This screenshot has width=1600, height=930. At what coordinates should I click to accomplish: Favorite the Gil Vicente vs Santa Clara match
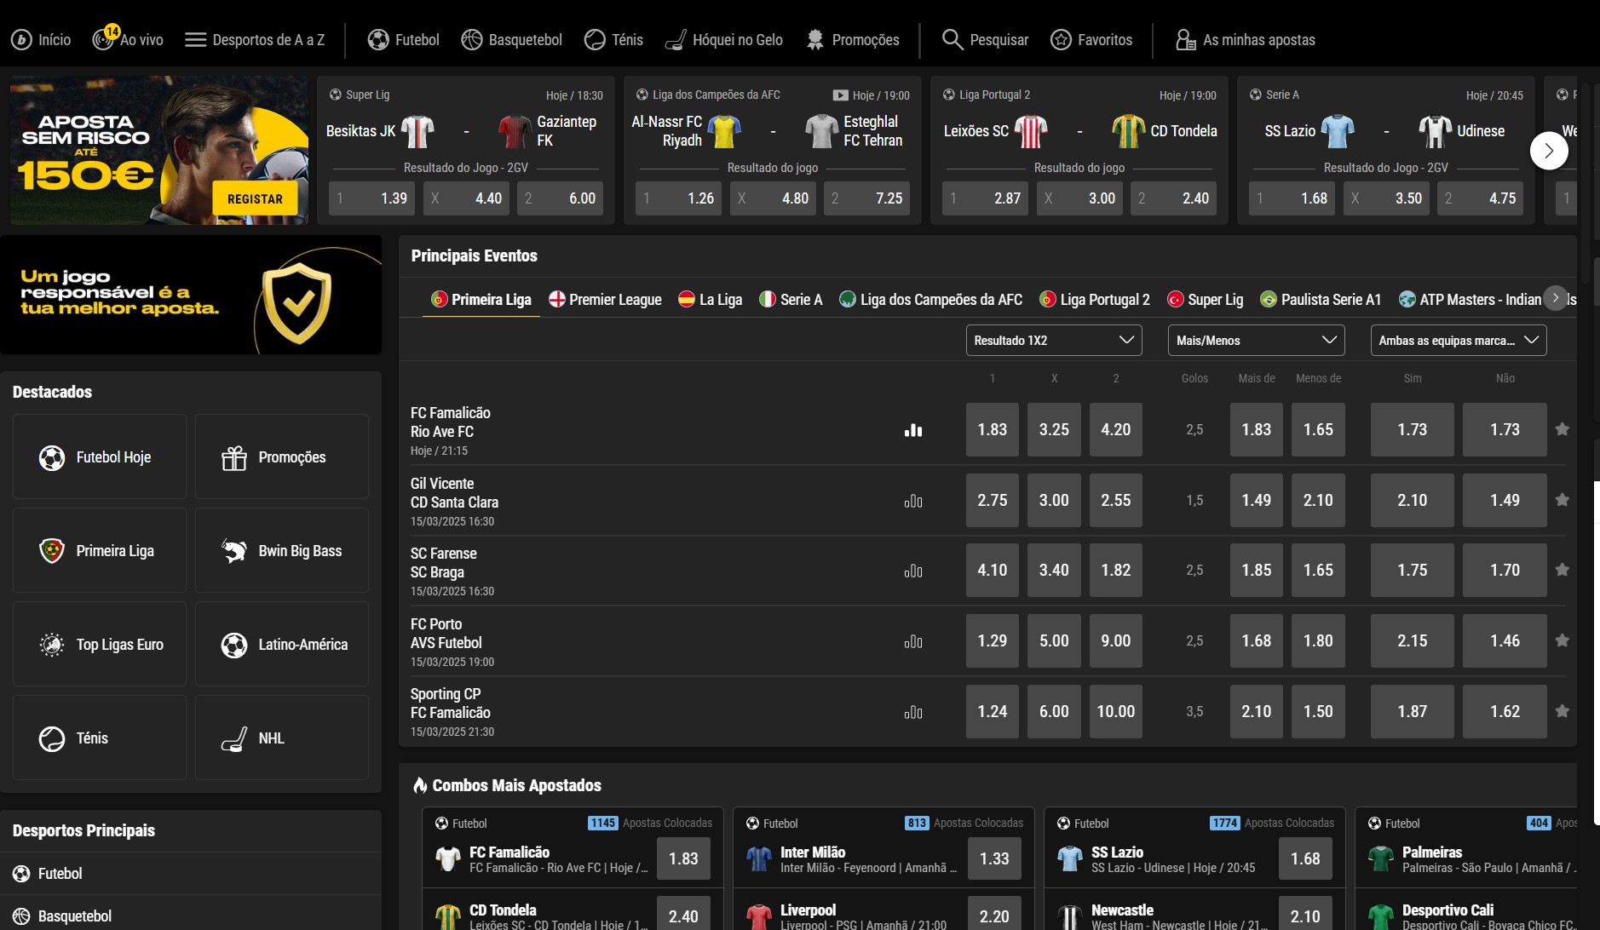[1562, 500]
